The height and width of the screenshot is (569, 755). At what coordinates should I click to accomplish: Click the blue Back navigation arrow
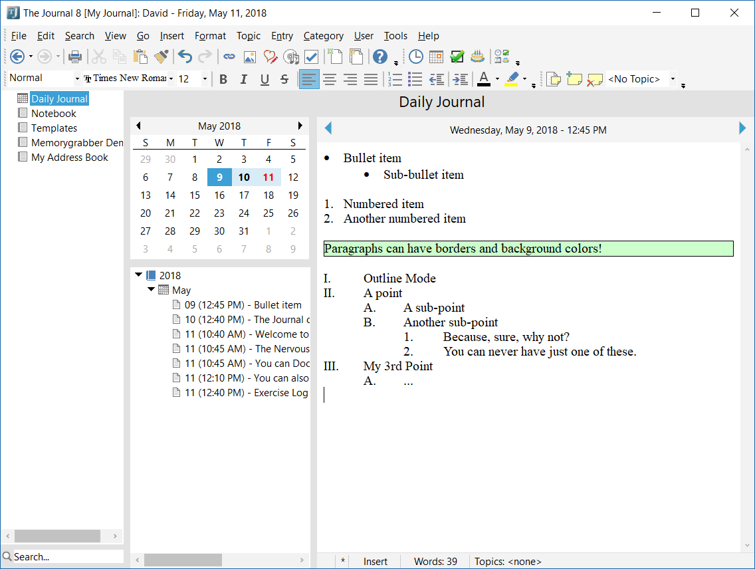click(x=17, y=57)
